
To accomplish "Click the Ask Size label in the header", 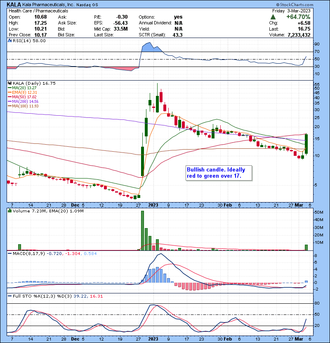I will [67, 23].
